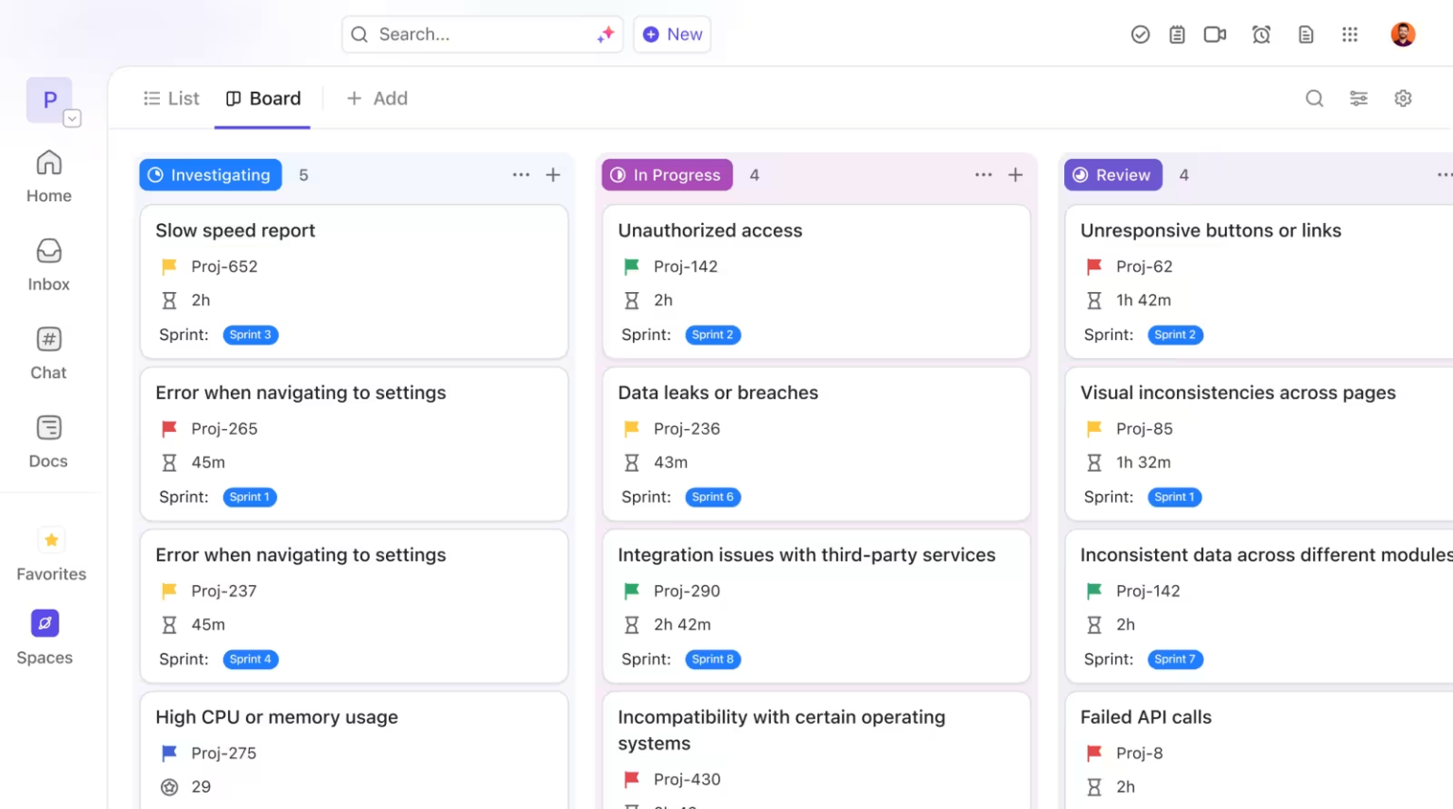Create a task with the New button
This screenshot has height=809, width=1453.
point(672,34)
